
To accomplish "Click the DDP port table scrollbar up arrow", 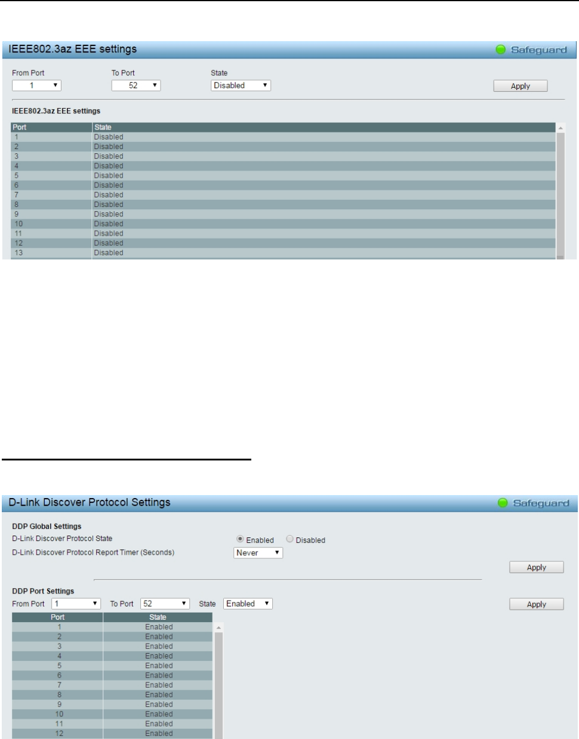I will [218, 627].
